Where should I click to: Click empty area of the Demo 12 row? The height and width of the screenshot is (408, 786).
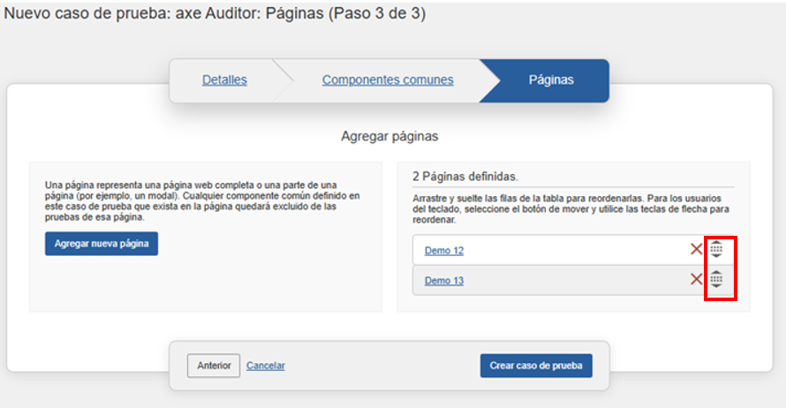point(574,250)
